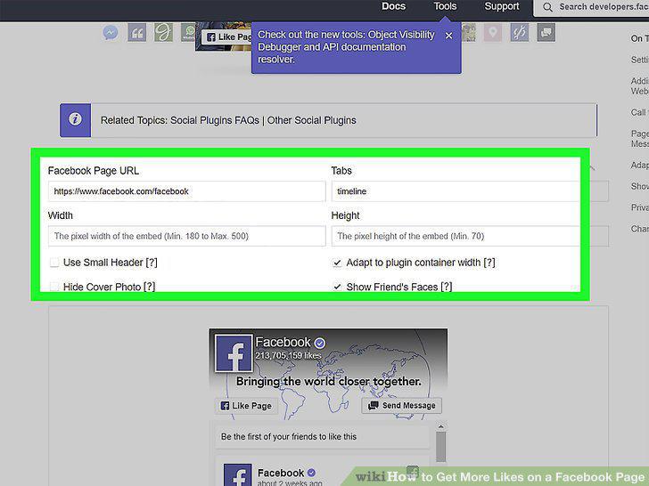This screenshot has height=486, width=649.
Task: Open help [?] for Use Small Header
Action: 152,263
